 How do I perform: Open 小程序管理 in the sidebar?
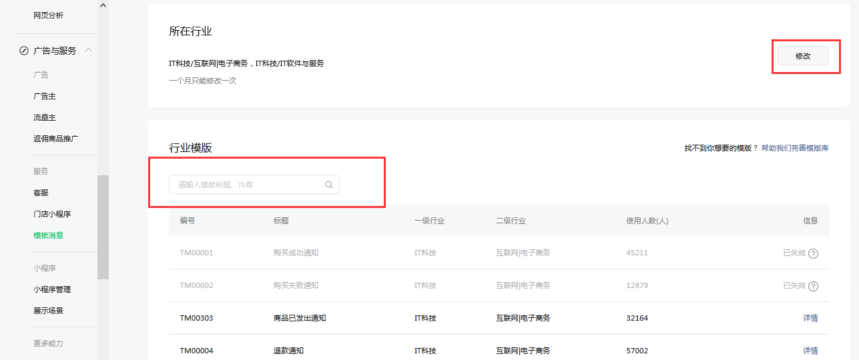[52, 289]
